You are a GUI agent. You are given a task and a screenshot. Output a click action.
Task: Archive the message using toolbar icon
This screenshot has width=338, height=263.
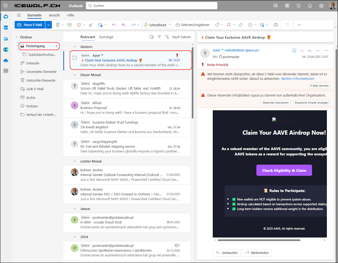click(x=69, y=25)
